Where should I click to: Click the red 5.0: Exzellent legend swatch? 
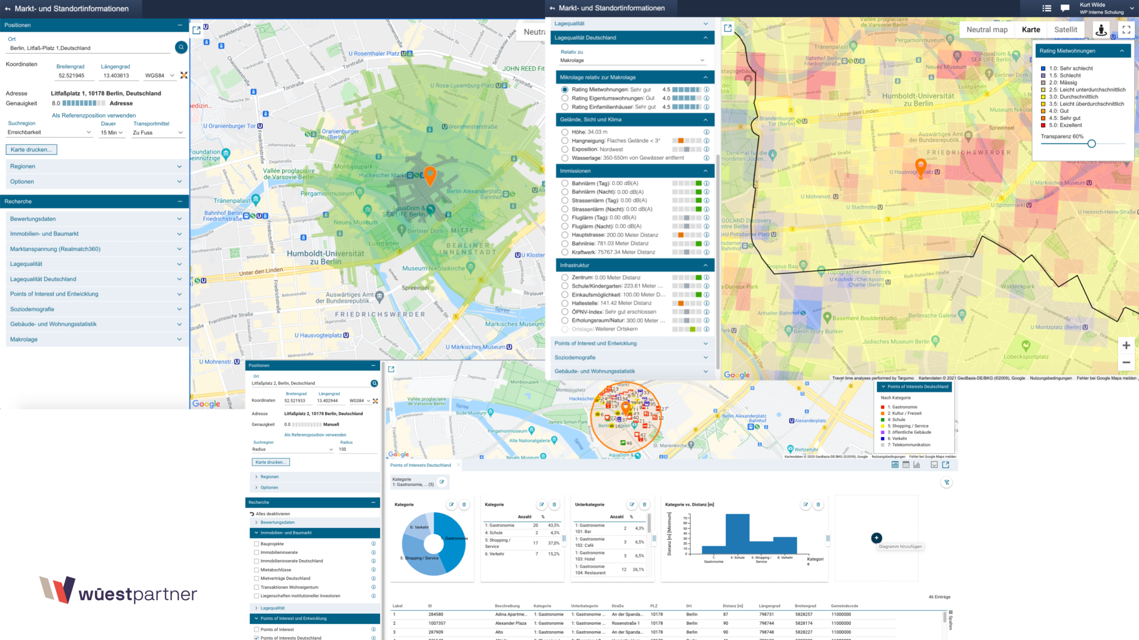tap(1043, 125)
